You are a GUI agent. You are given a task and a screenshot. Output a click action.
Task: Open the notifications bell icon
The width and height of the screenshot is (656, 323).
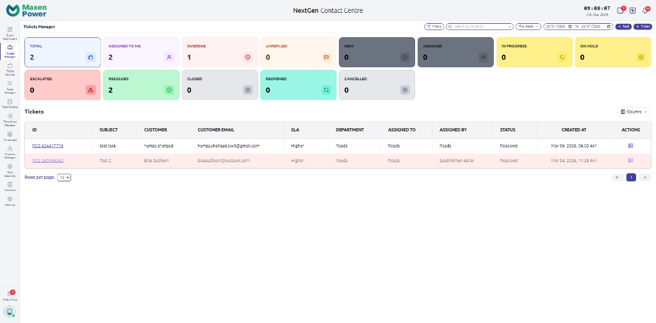tap(645, 10)
